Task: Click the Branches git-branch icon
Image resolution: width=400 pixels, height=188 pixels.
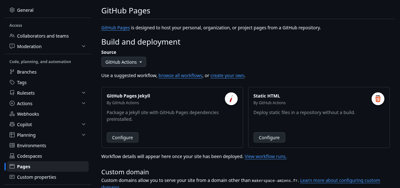Action: tap(12, 72)
